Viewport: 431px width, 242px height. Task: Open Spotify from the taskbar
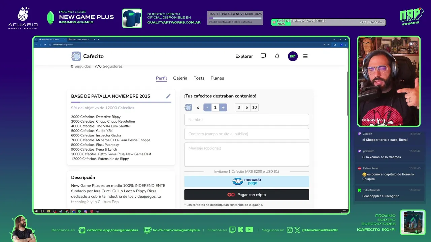click(79, 211)
